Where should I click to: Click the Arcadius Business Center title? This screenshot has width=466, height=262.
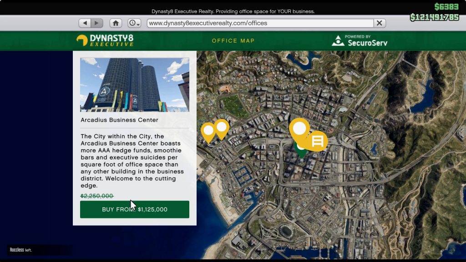(120, 120)
